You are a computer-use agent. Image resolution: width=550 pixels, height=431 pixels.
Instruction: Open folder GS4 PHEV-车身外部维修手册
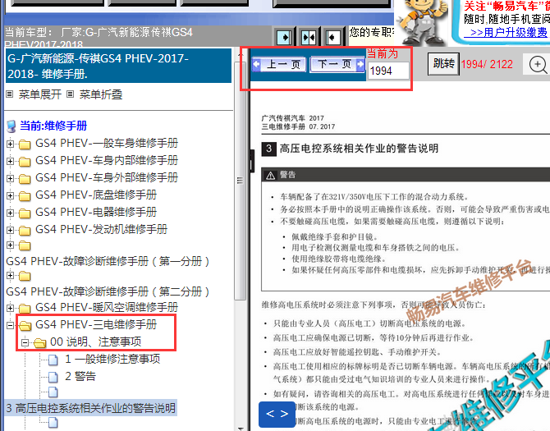click(x=107, y=177)
